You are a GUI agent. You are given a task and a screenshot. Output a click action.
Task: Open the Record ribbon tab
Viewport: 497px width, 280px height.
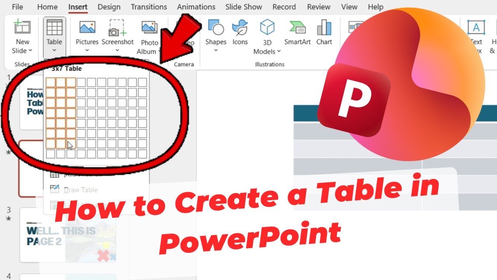coord(285,7)
